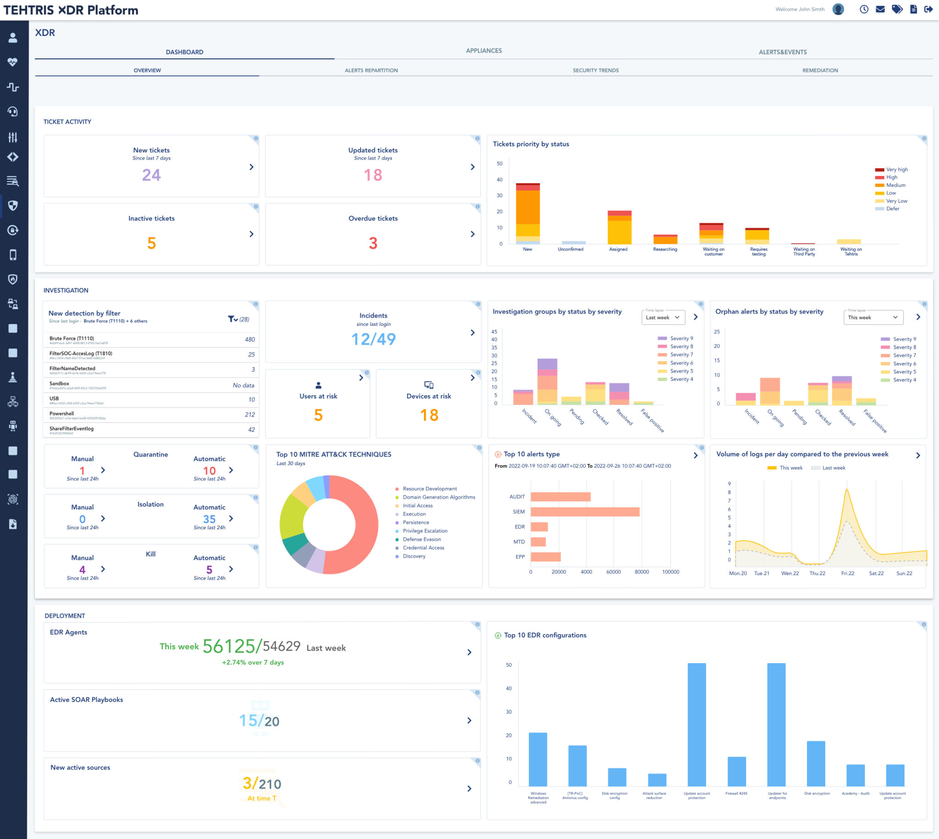
Task: Click the envelope icon in the top bar
Action: [881, 9]
